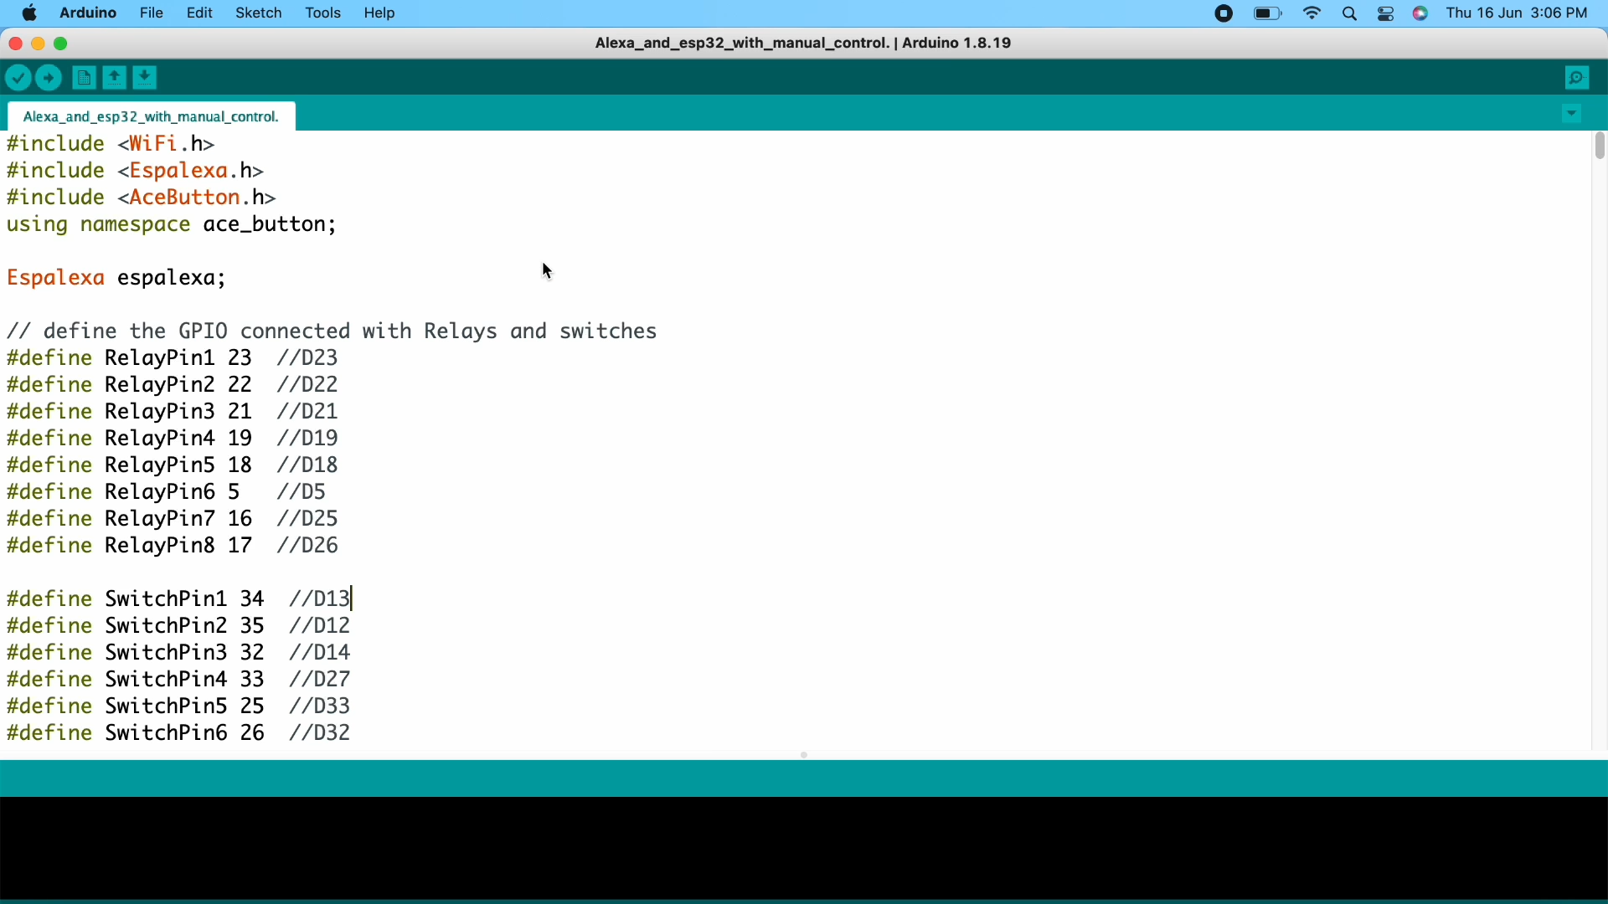
Task: Click the black console output area
Action: [x=804, y=849]
